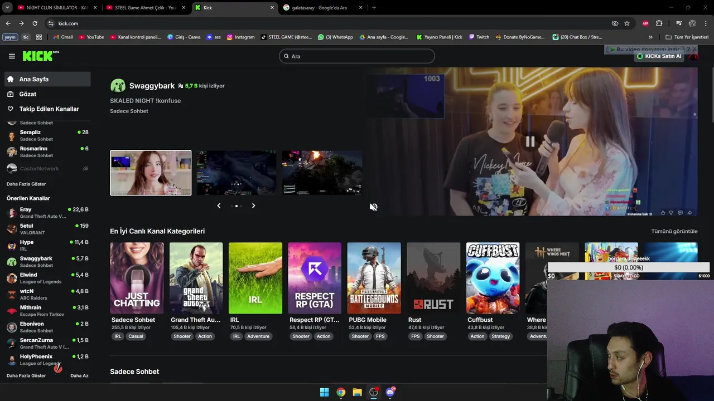
Task: Open HolyPhoenix channel in sidebar
Action: pos(47,360)
